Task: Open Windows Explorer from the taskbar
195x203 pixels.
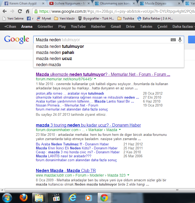Action: tap(39, 198)
